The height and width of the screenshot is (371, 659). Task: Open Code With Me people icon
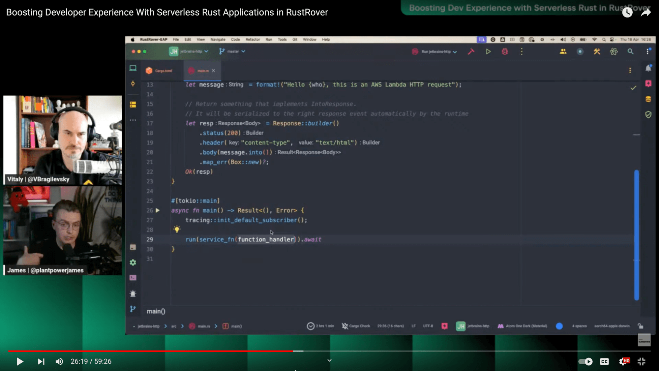pos(563,51)
